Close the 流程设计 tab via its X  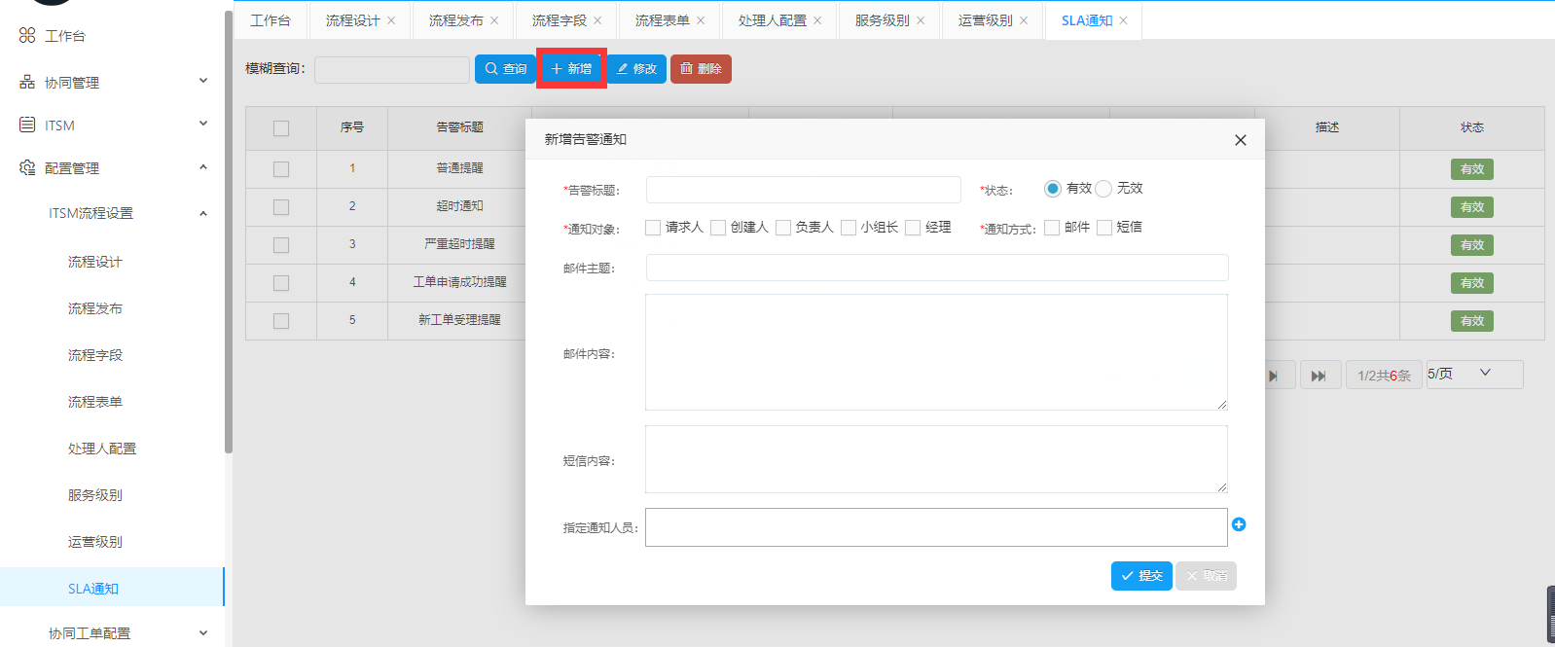[x=391, y=20]
